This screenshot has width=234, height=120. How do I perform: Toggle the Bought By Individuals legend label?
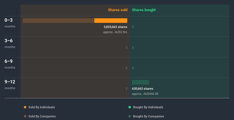[x=148, y=107]
